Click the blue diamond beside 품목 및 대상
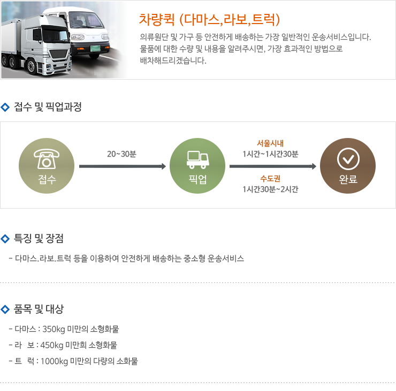The image size is (396, 391). (5, 309)
